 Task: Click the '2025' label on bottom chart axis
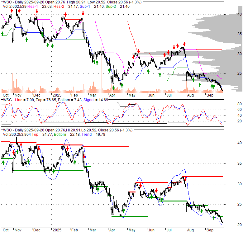[57, 230]
